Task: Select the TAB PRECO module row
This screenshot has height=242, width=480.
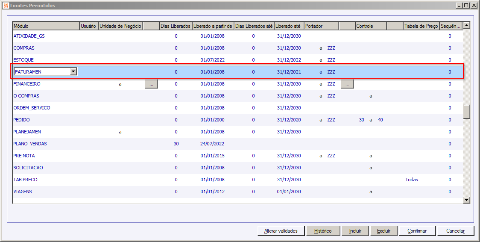Action: [237, 180]
